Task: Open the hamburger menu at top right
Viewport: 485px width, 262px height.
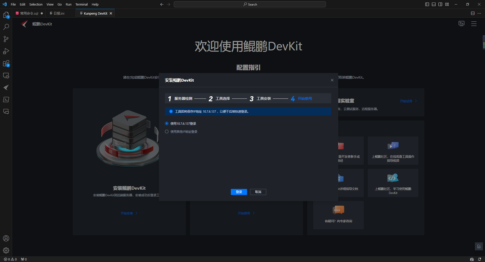Action: coord(474,24)
